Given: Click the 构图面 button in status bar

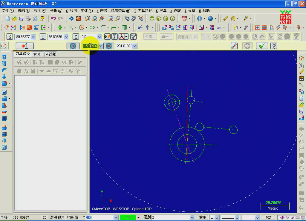Looking at the screenshot, I should [72, 217].
